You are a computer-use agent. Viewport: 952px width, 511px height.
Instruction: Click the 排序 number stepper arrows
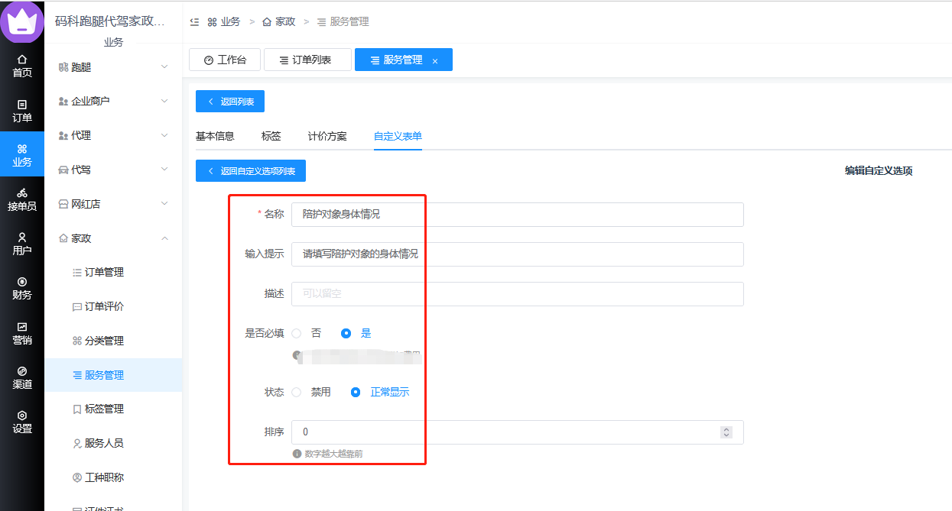[x=726, y=432]
